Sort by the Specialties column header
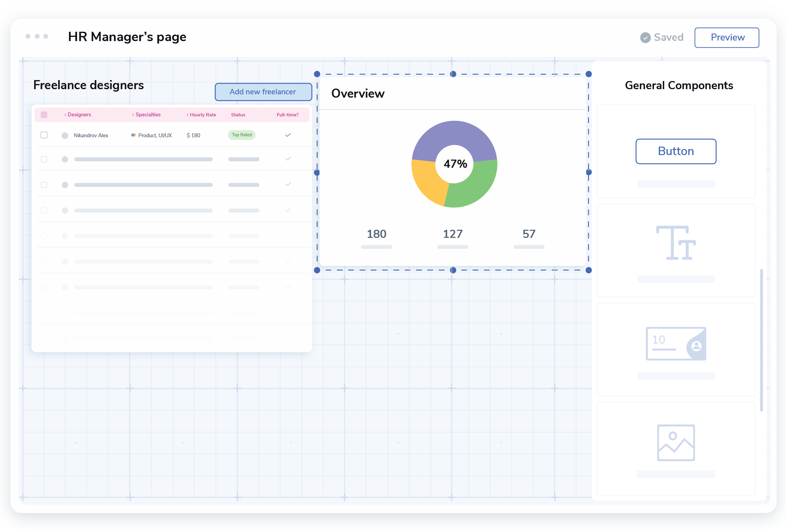786x529 pixels. 148,115
